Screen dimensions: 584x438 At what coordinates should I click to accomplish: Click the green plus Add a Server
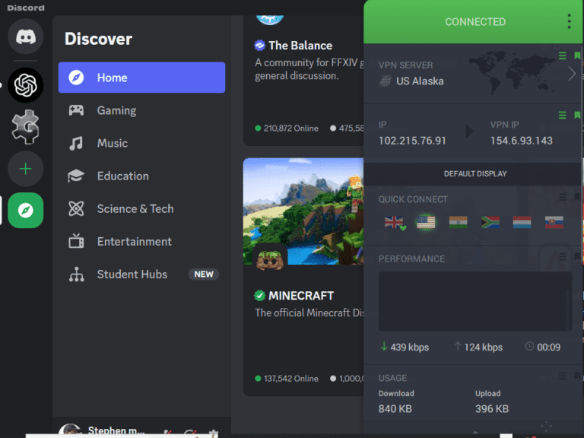(26, 169)
